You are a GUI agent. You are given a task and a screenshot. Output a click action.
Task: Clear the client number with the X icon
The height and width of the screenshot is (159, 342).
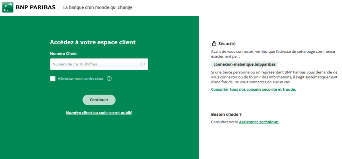pos(142,64)
